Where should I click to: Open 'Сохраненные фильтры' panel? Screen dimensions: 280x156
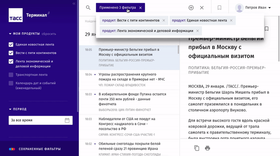point(40,149)
